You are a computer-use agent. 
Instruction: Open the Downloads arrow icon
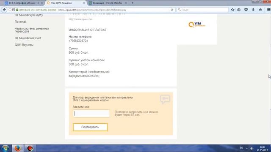point(253,10)
